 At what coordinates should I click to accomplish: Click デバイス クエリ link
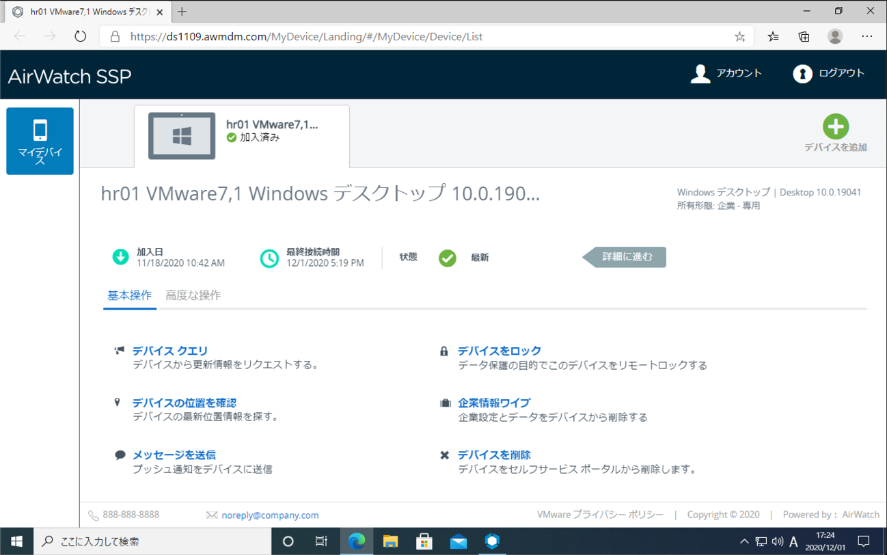tap(170, 351)
